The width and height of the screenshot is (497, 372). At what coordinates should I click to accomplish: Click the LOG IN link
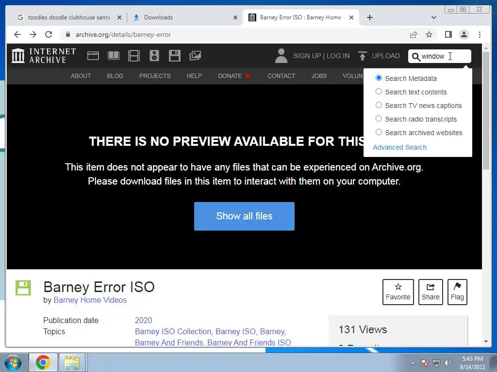pyautogui.click(x=338, y=56)
